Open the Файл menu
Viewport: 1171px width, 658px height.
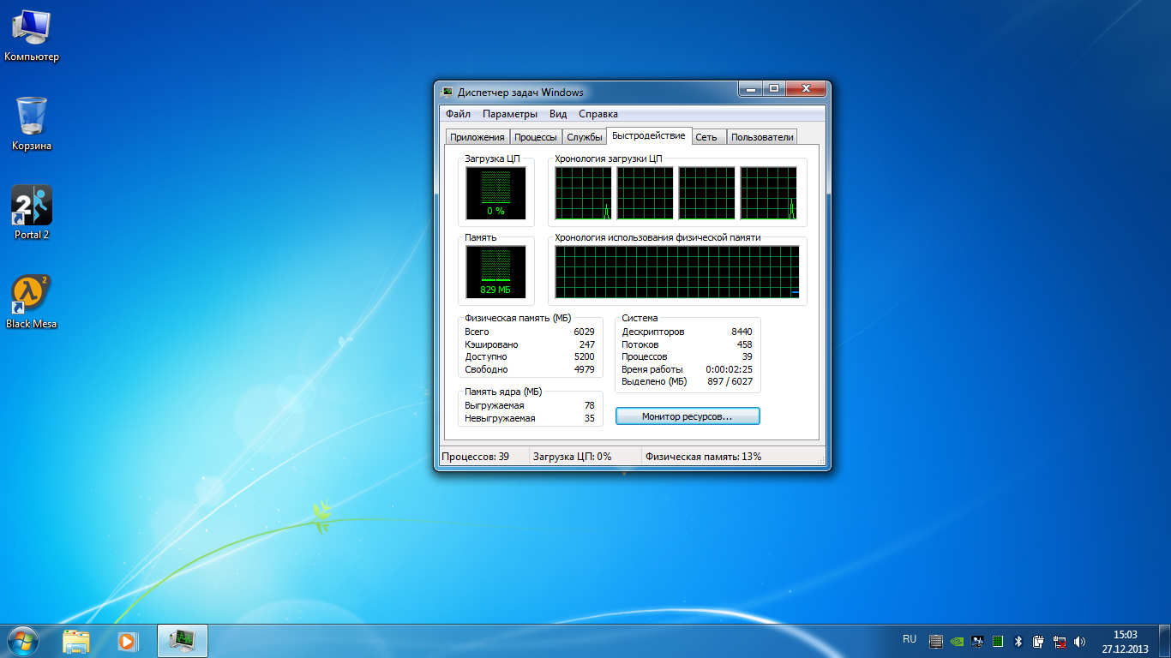point(458,114)
